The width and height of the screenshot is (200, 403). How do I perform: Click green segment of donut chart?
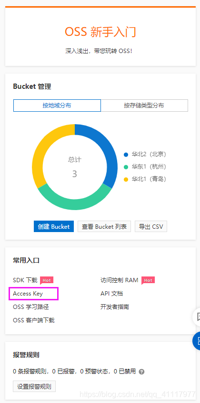click(75, 204)
